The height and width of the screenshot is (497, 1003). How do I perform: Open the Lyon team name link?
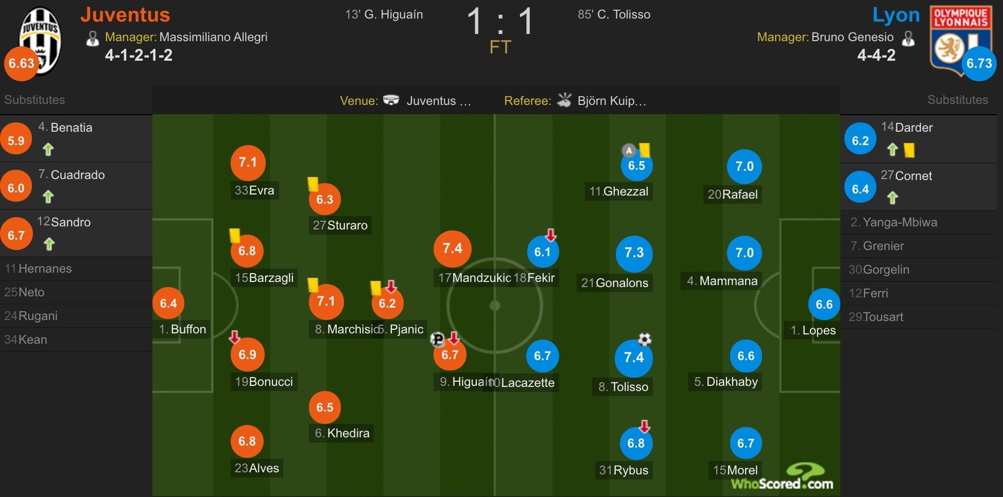(896, 15)
